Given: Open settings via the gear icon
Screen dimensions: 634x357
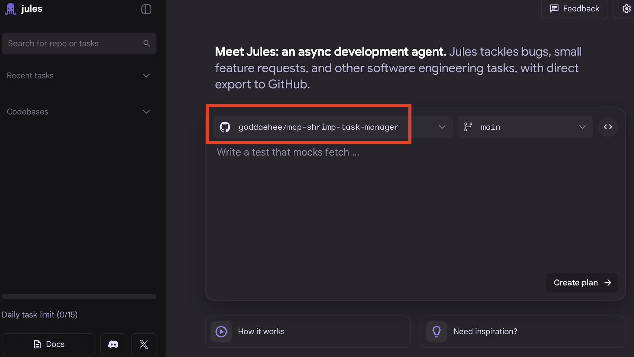Looking at the screenshot, I should click(626, 9).
